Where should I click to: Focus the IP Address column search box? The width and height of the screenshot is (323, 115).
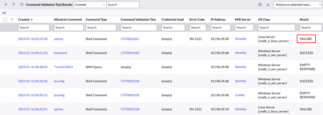coord(221,27)
